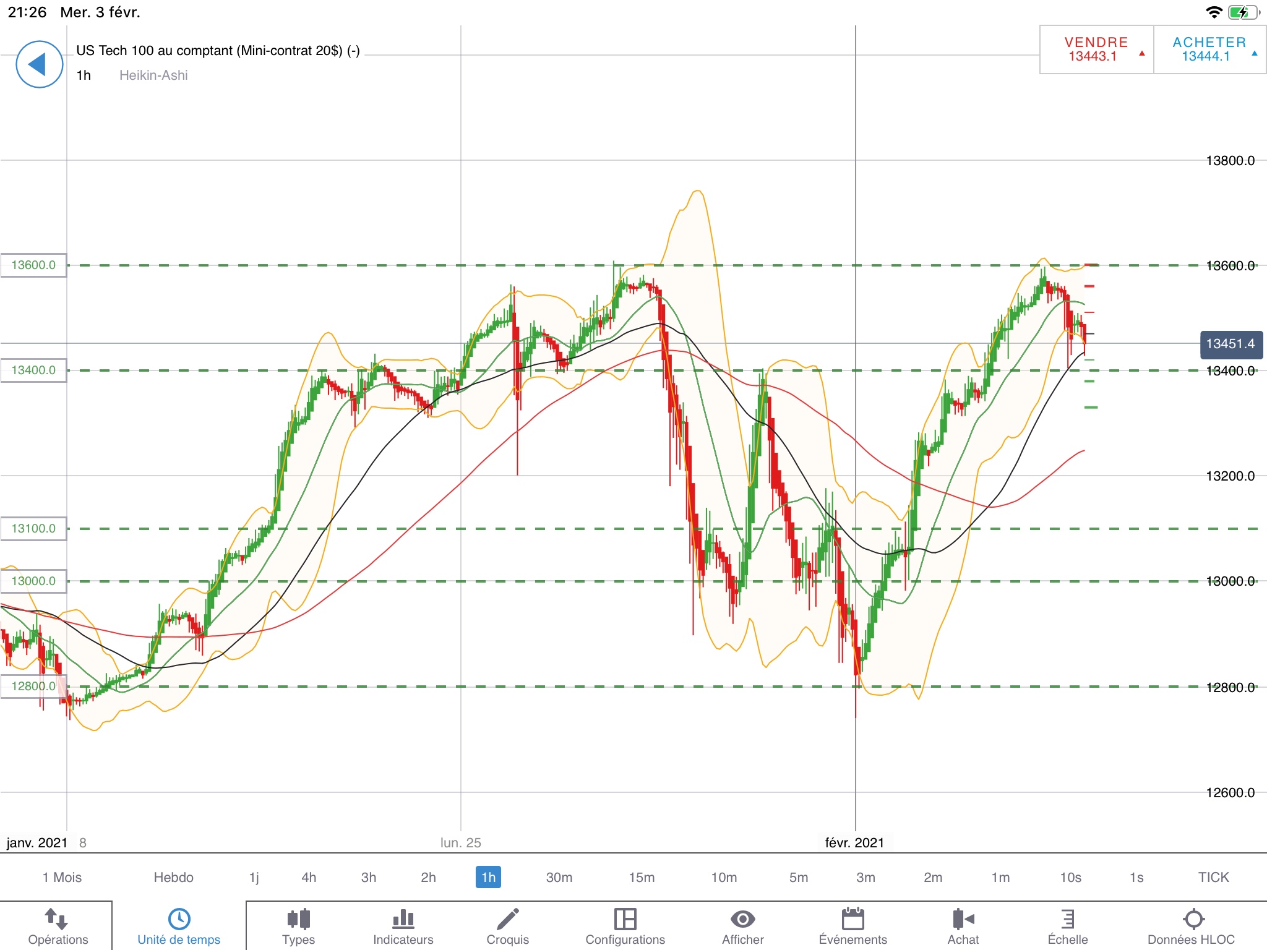Open the Événements calendar icon

pyautogui.click(x=853, y=920)
